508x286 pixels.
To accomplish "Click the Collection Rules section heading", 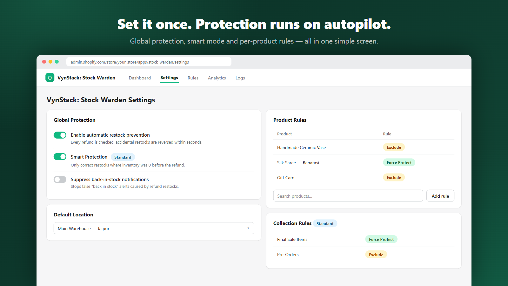I will (x=292, y=223).
